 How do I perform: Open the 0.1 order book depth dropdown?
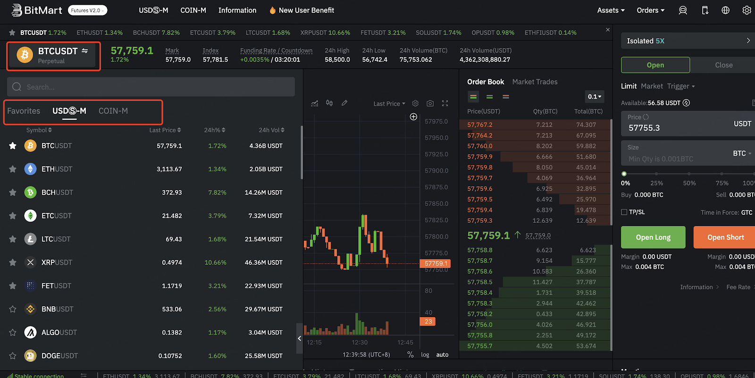595,97
